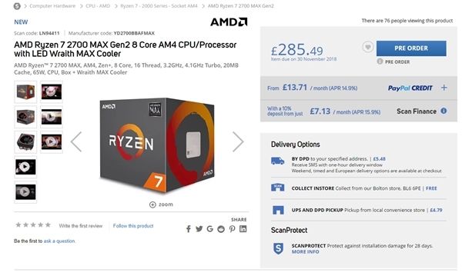This screenshot has height=279, width=462.
Task: Open ScanProtect MORE INFO link
Action: [x=305, y=252]
